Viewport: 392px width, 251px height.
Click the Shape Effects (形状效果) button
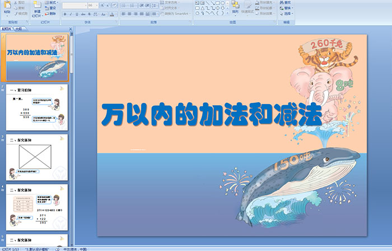264,13
